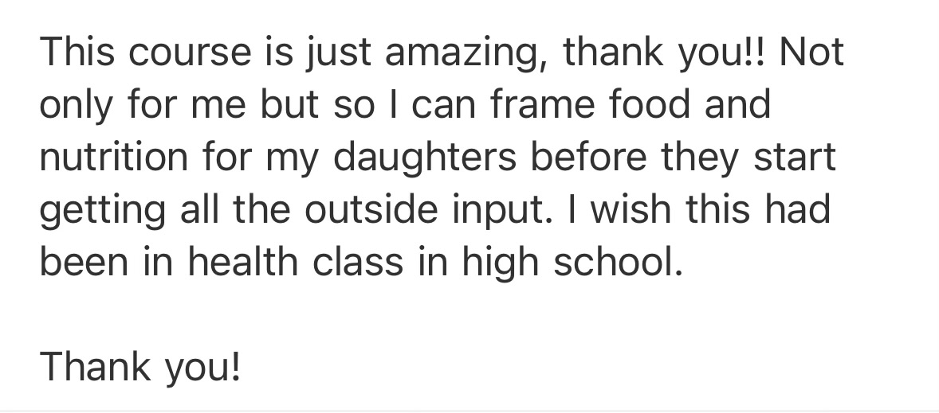Click the closing "Thank you!" line
Screen dimensions: 939x413
coord(140,368)
